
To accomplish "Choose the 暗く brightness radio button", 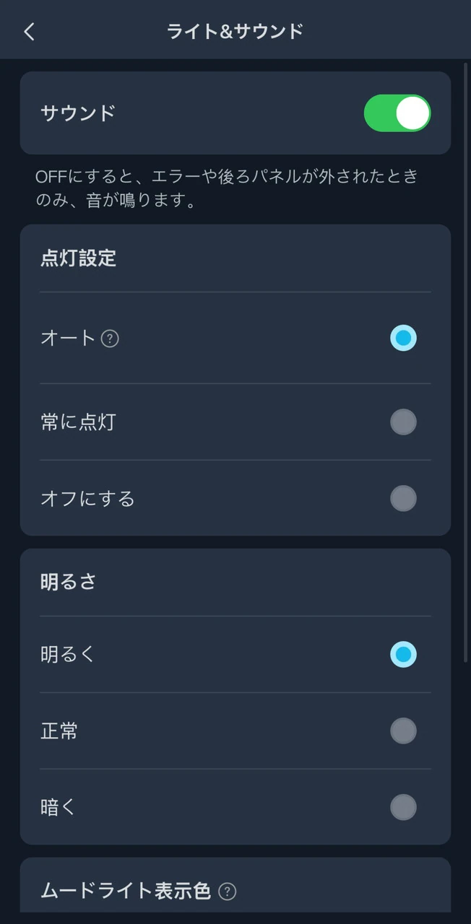I will point(403,807).
